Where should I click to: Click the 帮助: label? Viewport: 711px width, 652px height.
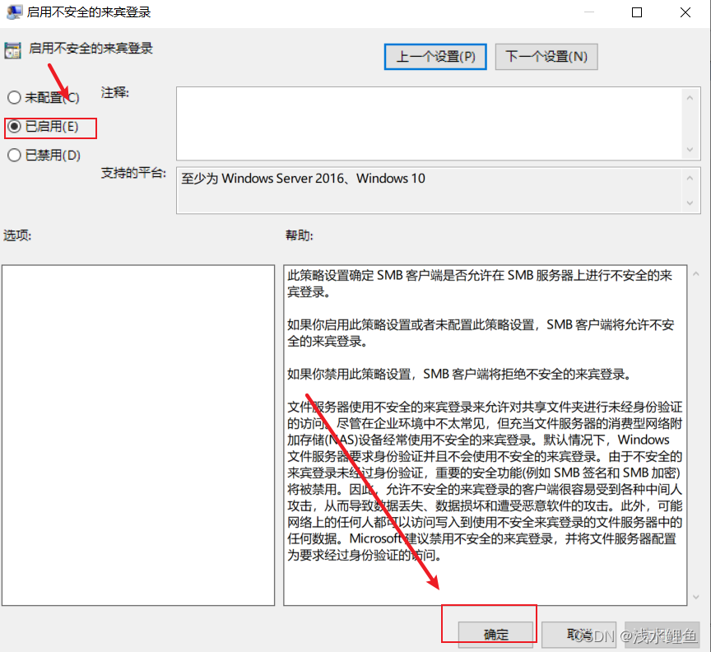coord(300,235)
